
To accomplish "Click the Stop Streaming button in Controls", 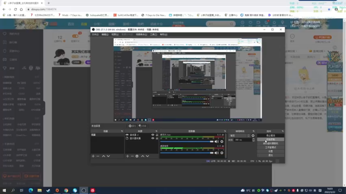I will (x=271, y=135).
